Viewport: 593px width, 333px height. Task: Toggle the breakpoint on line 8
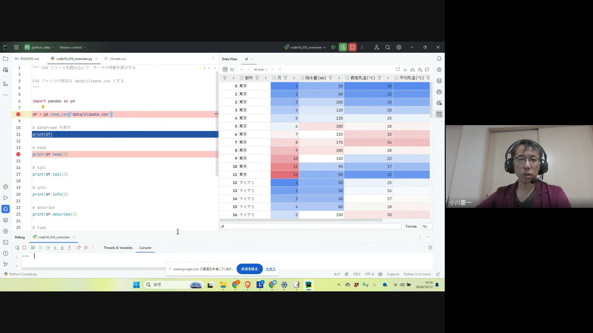click(x=18, y=114)
